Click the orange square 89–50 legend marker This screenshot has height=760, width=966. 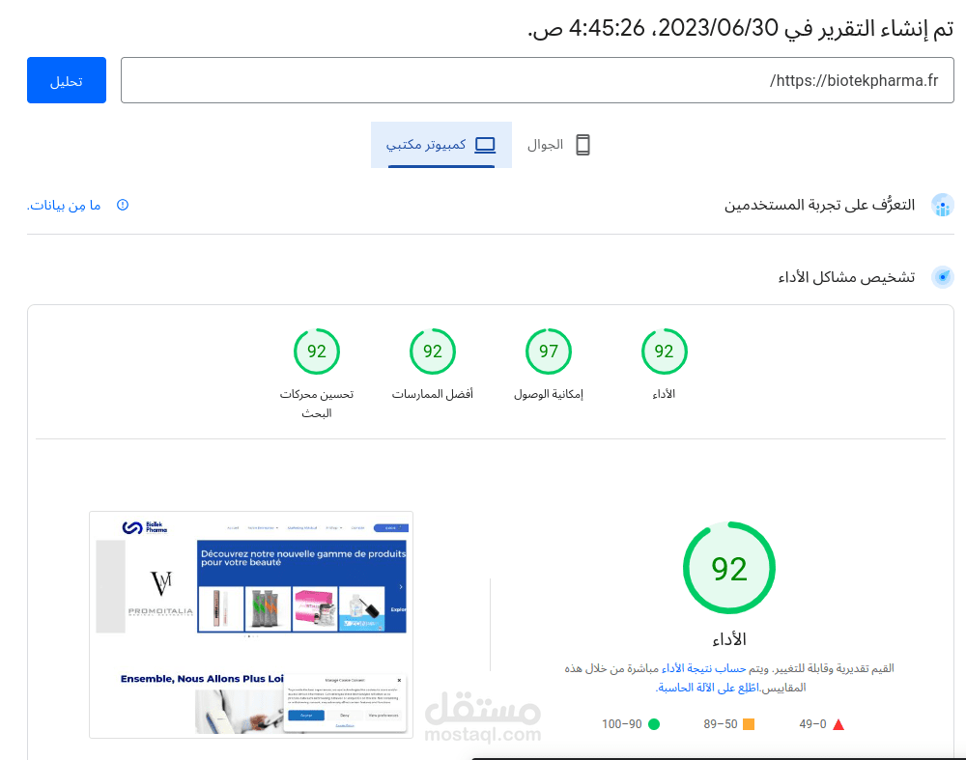749,724
